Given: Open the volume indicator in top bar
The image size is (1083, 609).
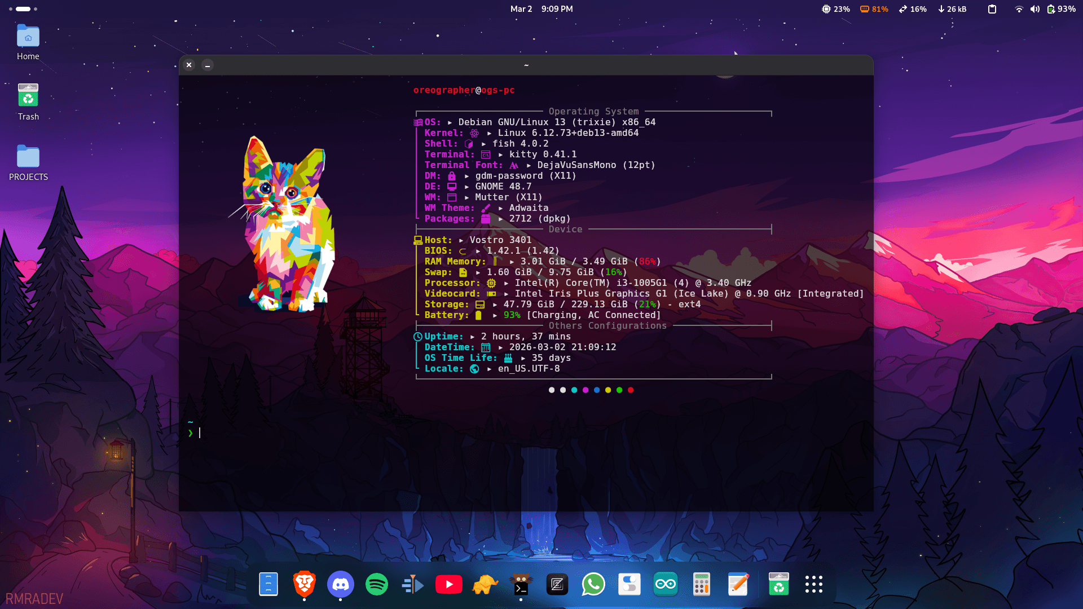Looking at the screenshot, I should (1034, 9).
